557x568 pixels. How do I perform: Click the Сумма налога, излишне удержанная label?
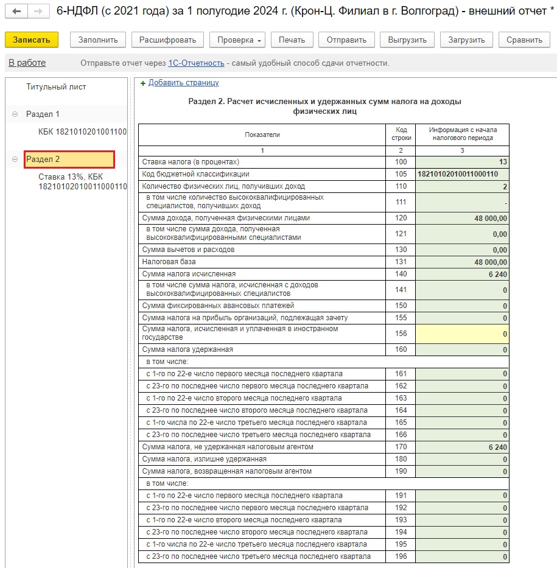(205, 459)
